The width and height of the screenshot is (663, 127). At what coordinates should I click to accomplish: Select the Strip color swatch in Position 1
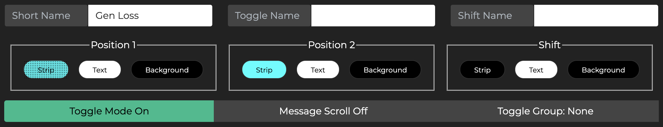coord(46,70)
